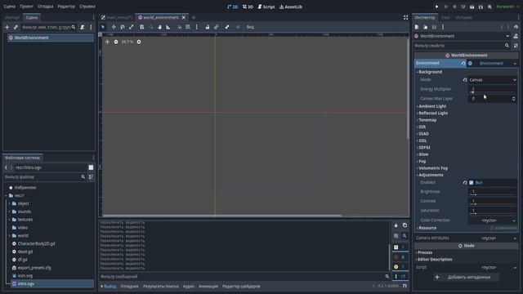Create a new resource in Inspector

tap(417, 27)
